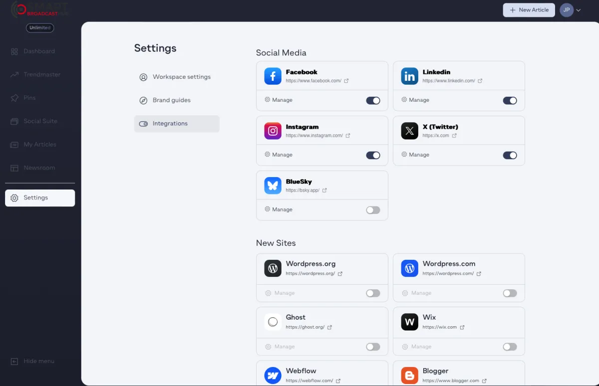The width and height of the screenshot is (599, 386).
Task: Click the https://www.linkedin.com/ URL text
Action: [449, 81]
